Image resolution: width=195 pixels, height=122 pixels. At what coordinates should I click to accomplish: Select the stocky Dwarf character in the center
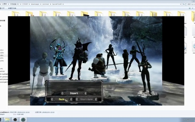98,66
